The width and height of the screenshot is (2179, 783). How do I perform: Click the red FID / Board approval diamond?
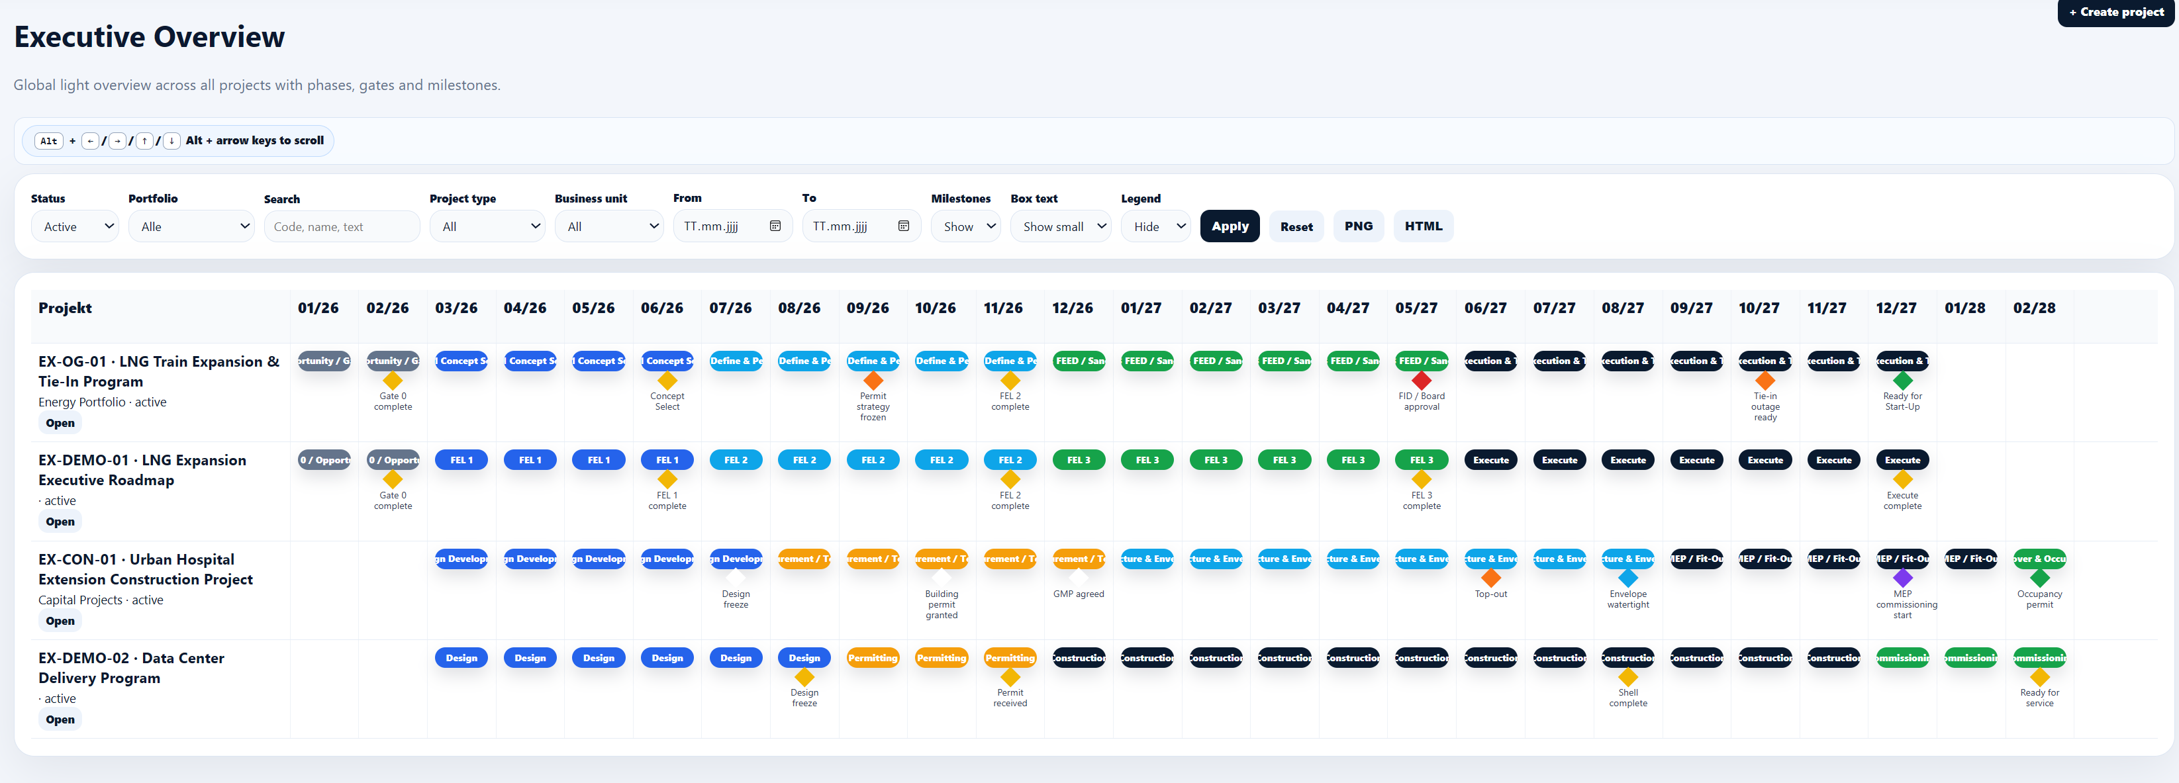click(1421, 381)
